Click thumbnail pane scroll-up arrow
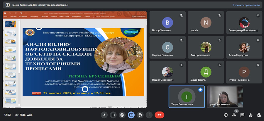Screen dimensions: 264x121 [19, 20]
